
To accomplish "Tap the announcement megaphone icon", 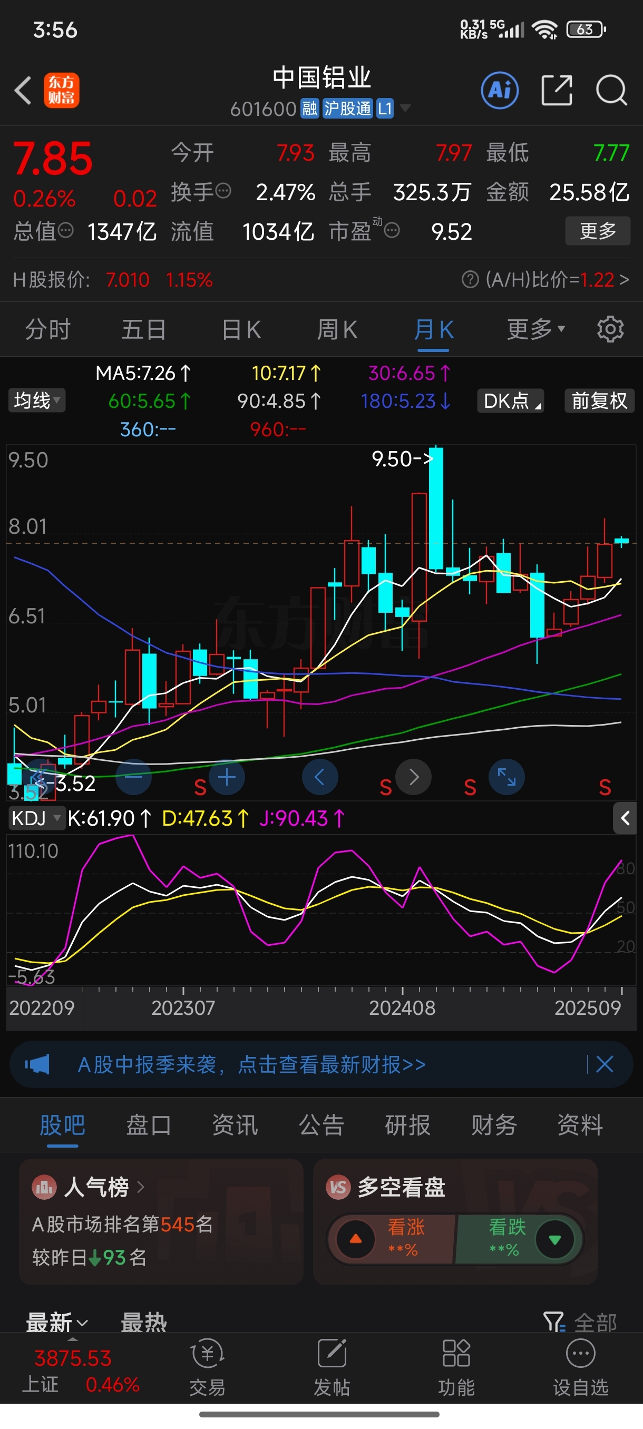I will pyautogui.click(x=37, y=1064).
